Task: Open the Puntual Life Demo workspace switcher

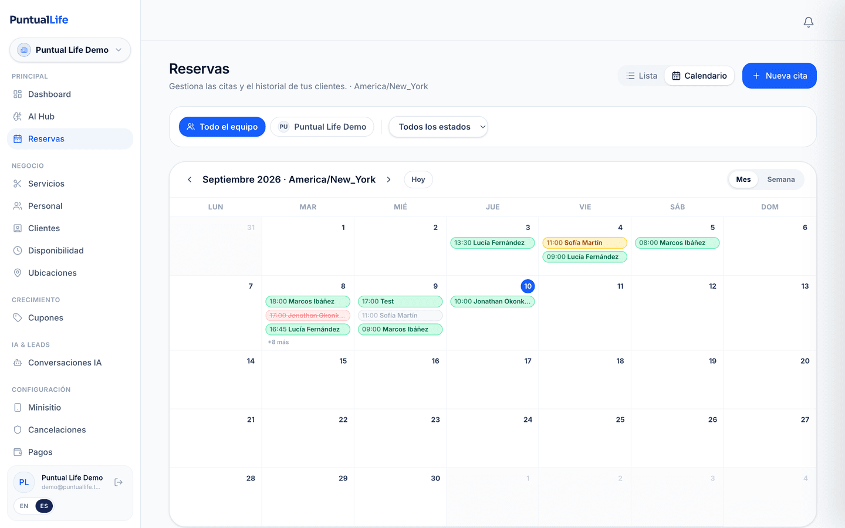Action: tap(70, 50)
